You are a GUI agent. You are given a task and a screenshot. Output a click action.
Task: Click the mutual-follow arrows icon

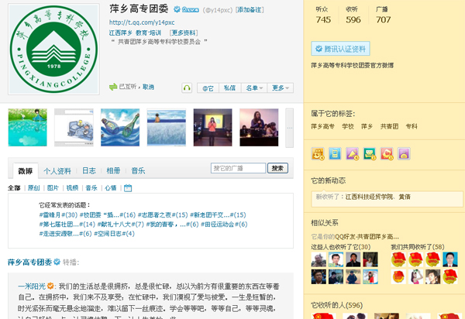pyautogui.click(x=113, y=87)
